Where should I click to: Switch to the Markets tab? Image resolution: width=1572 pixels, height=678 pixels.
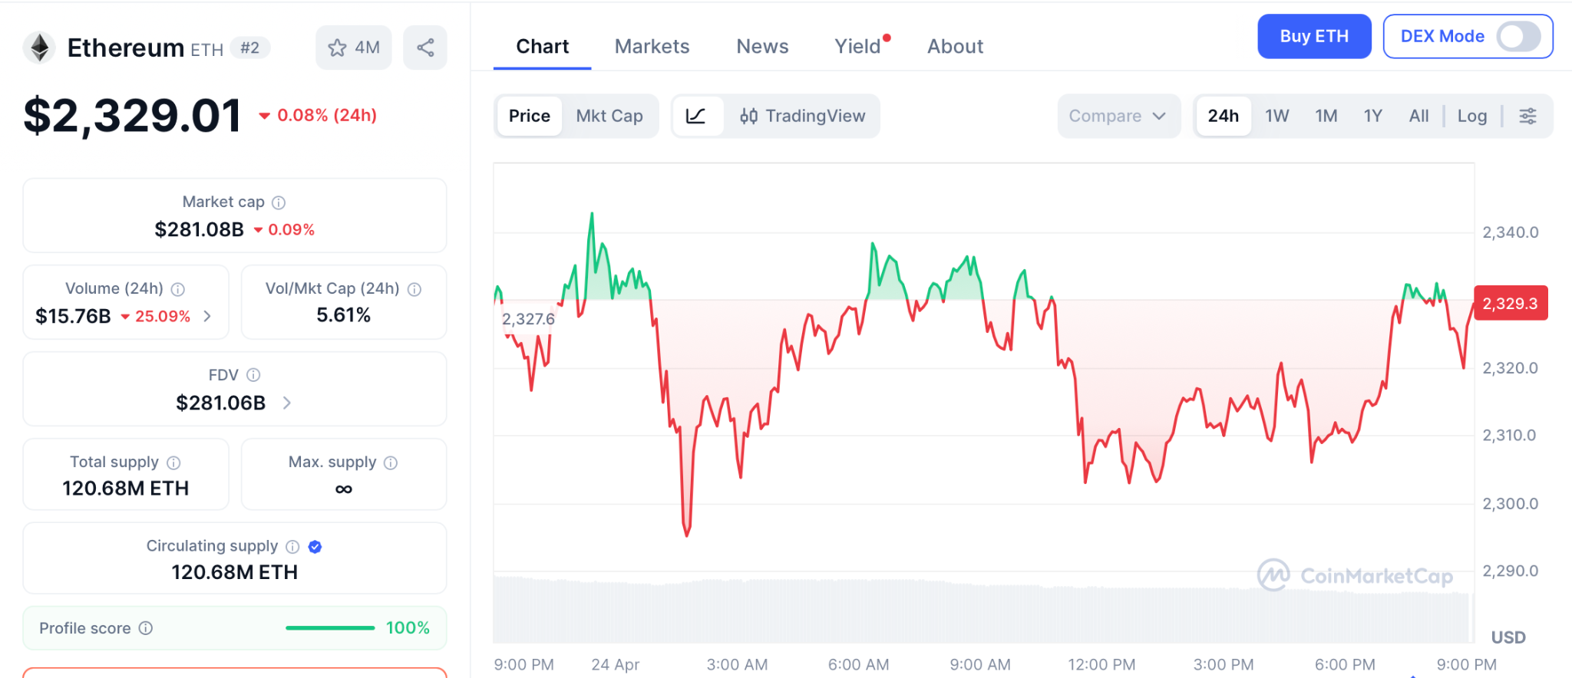(652, 47)
